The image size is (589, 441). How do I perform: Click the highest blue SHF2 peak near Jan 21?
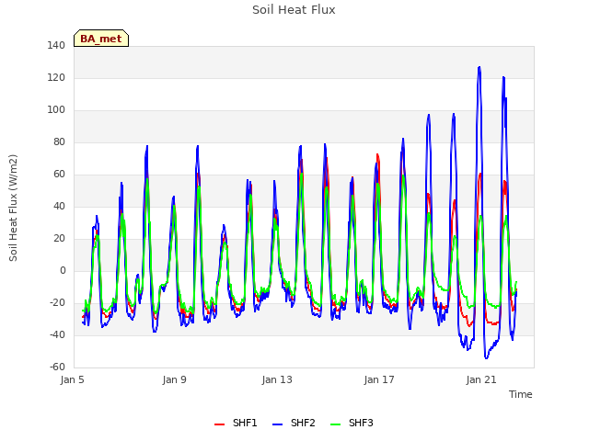click(x=479, y=67)
